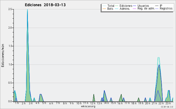This screenshot has width=176, height=109.
Task: Select the 'Reg. de adm.' legend entry
Action: (x=146, y=9)
